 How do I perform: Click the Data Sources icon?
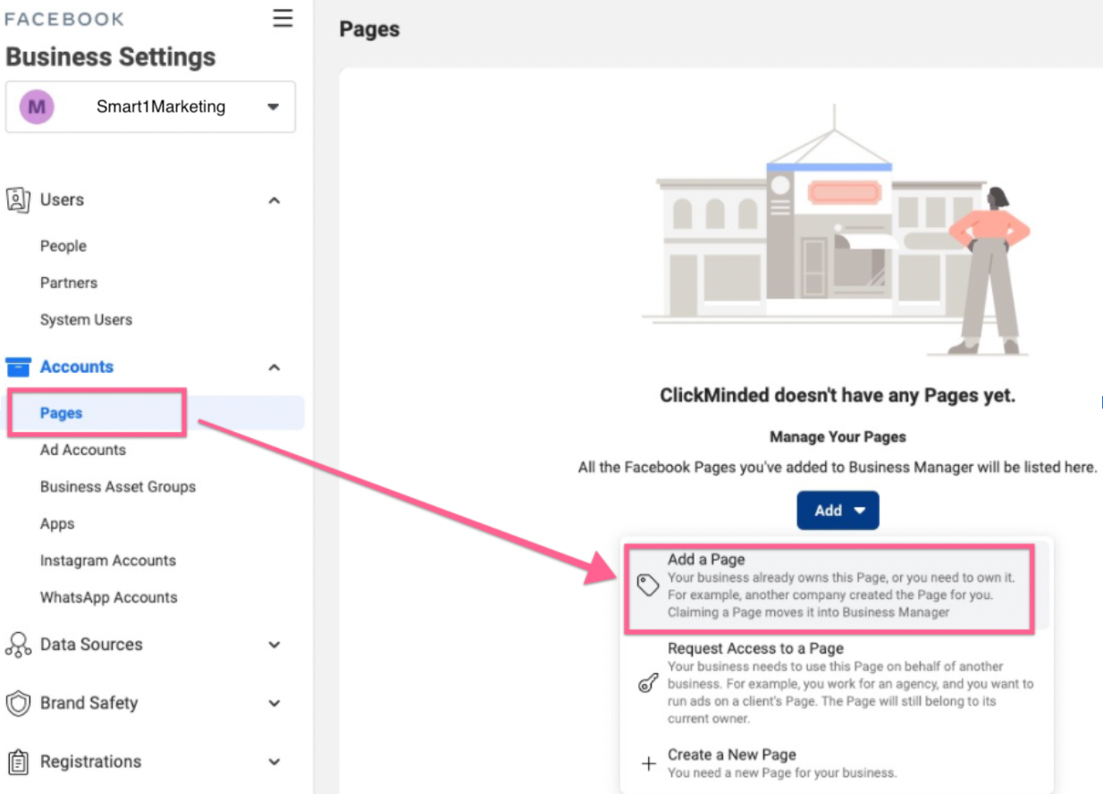(18, 645)
